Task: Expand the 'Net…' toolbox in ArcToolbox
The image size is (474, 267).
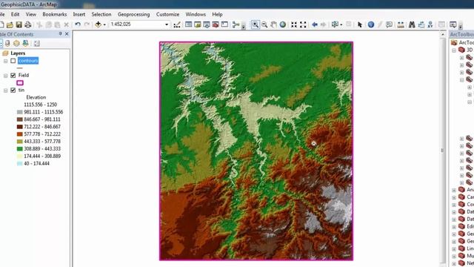Action: click(x=454, y=263)
